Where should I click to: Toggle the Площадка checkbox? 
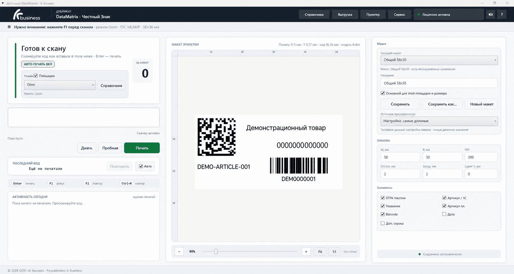pyautogui.click(x=36, y=76)
